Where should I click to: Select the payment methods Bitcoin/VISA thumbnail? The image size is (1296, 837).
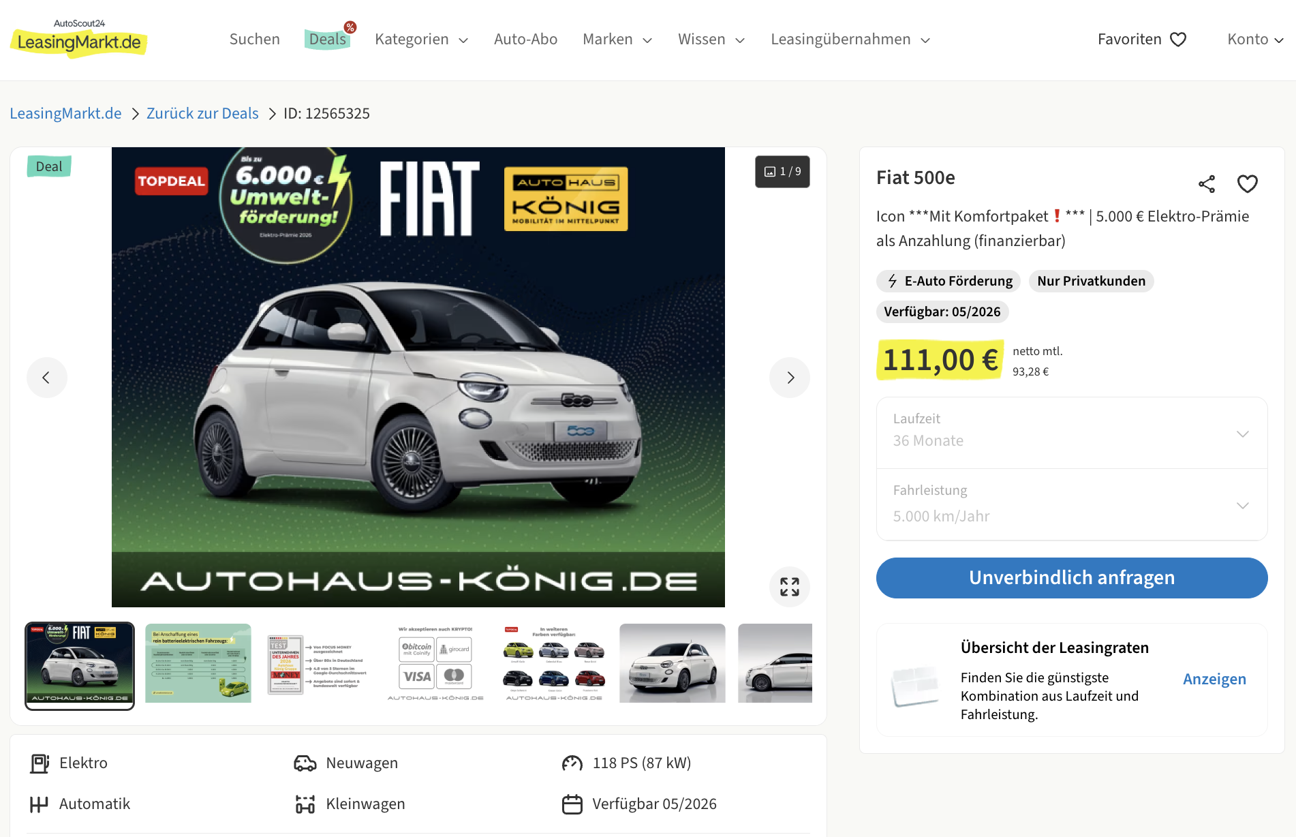435,663
